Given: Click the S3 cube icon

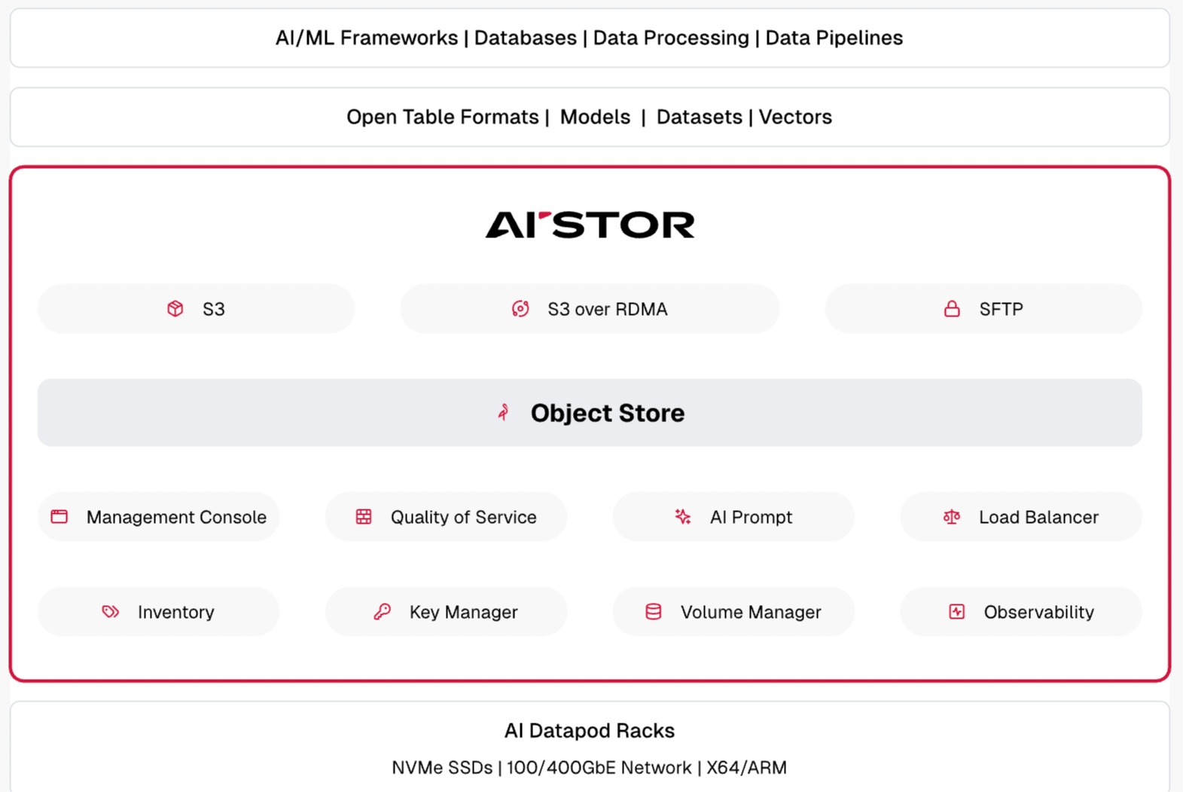Looking at the screenshot, I should (175, 309).
